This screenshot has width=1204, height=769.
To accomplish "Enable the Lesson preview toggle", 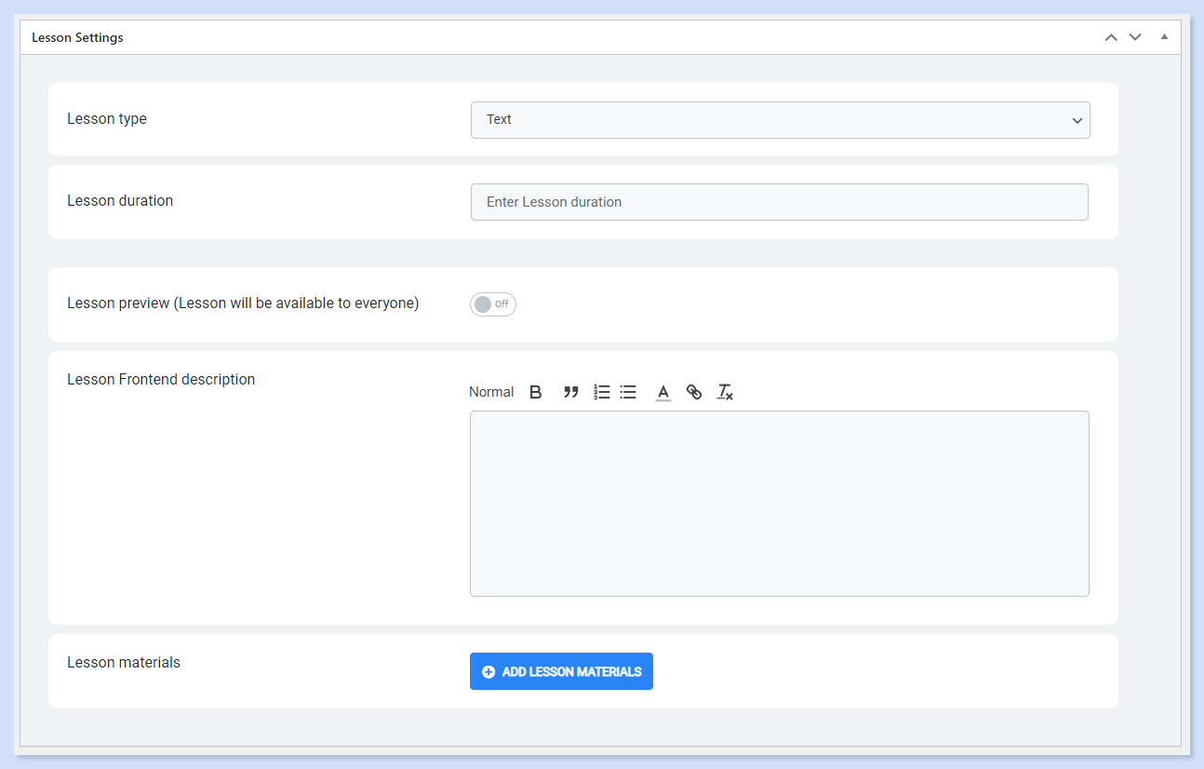I will (x=492, y=304).
